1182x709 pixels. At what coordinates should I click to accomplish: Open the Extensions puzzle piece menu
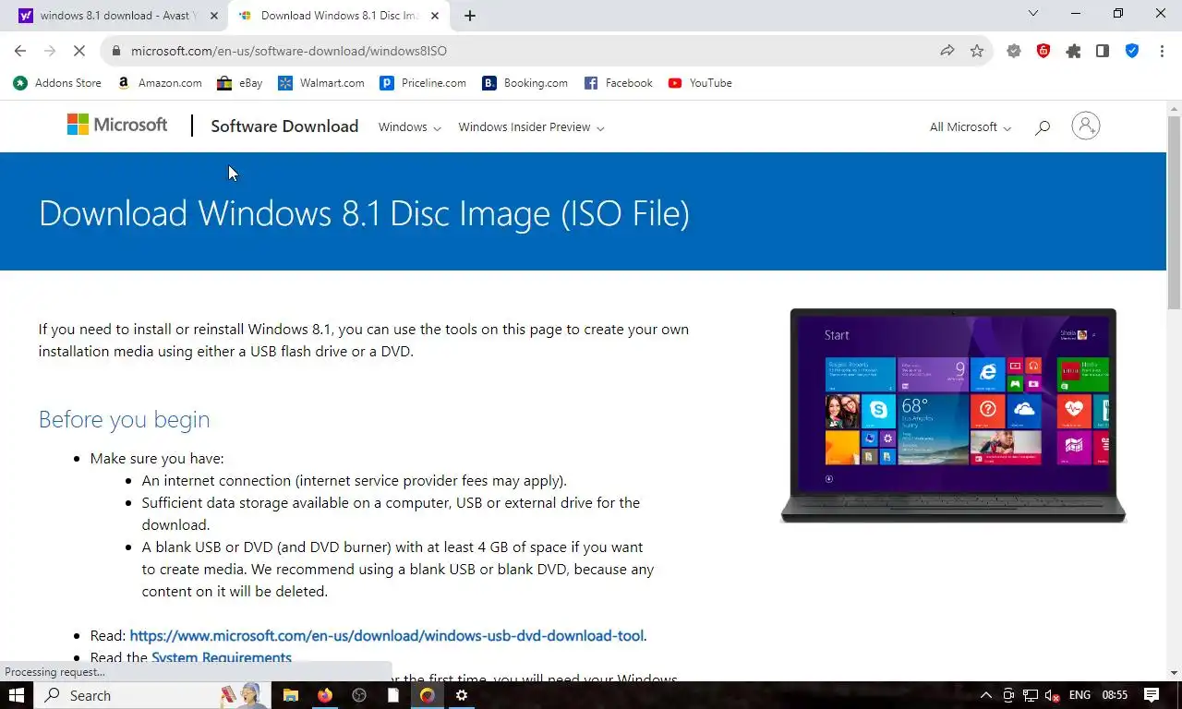[1073, 51]
